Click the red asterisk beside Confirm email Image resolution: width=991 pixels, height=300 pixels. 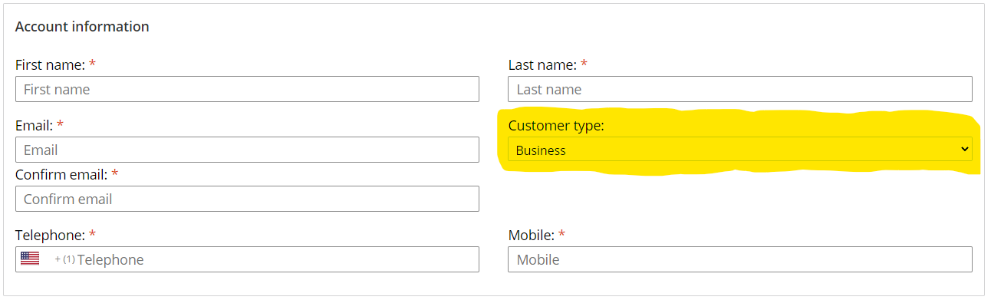tap(115, 173)
